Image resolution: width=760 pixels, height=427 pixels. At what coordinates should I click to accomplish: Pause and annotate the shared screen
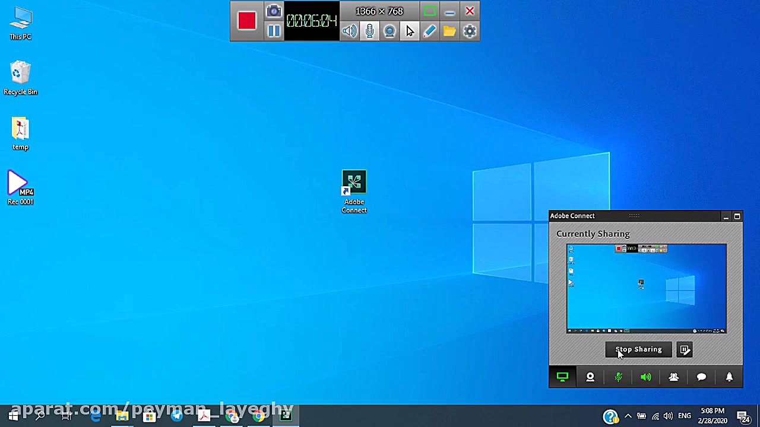point(685,350)
